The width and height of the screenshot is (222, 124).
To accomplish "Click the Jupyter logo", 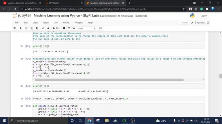I will click(22, 15).
